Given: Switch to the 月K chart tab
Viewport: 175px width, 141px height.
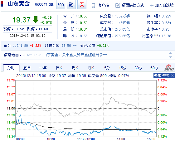Looking at the screenshot, I should (91, 68).
